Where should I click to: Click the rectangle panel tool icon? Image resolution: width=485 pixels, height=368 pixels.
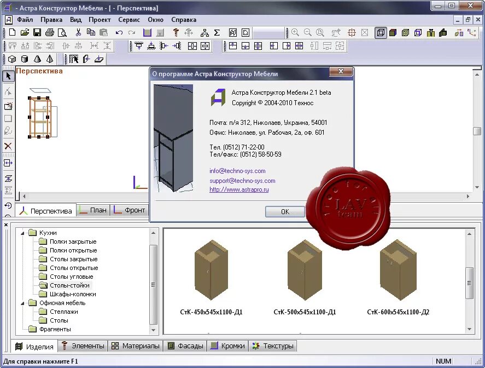point(8,119)
